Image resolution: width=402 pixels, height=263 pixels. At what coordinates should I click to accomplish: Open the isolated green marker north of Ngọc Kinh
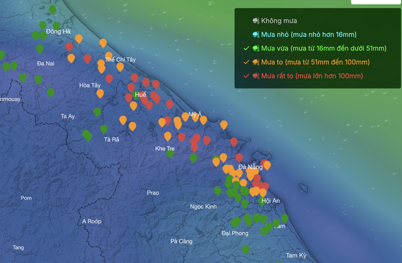click(x=218, y=191)
